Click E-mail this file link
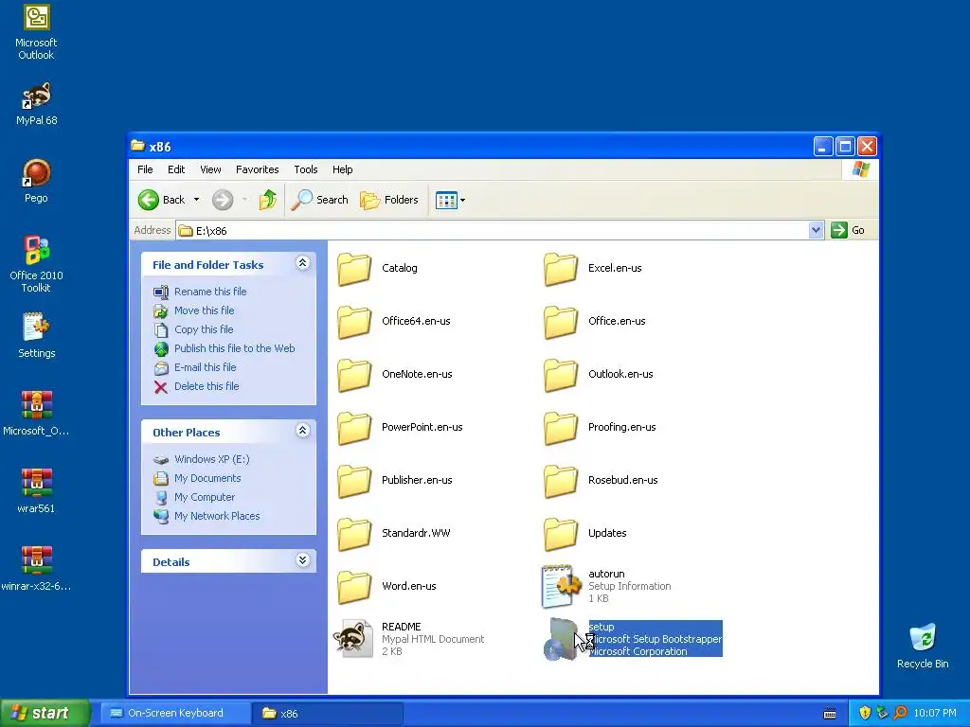Viewport: 970px width, 727px height. click(x=205, y=368)
